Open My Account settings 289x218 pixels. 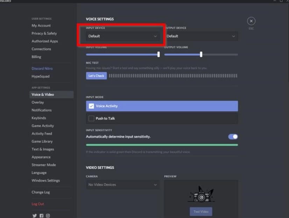point(41,26)
